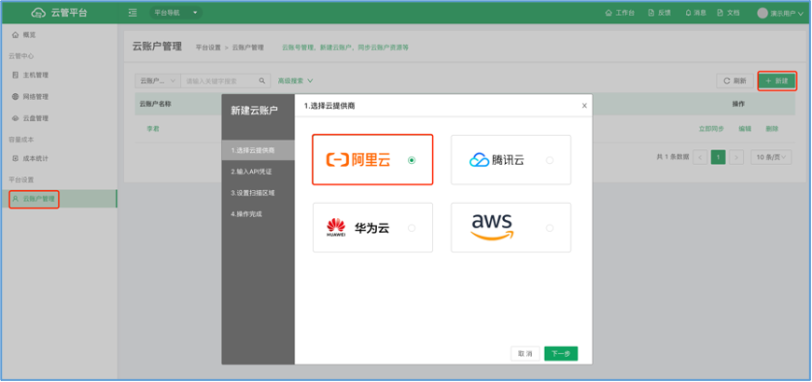Open the 平台导航 dropdown
Image resolution: width=812 pixels, height=382 pixels.
175,13
